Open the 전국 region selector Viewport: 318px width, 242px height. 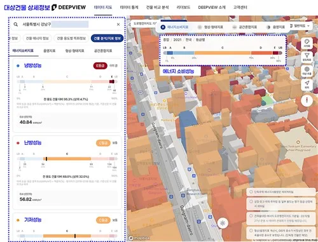tap(188, 40)
